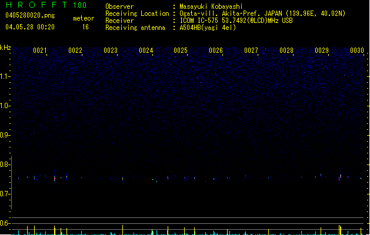Viewport: 370px width, 235px height.
Task: Click the 0027 time marker
Action: pos(251,51)
